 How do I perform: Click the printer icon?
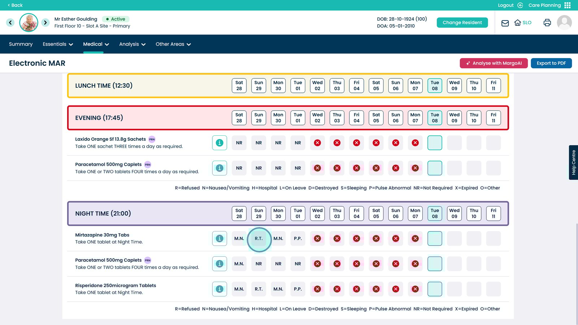point(547,23)
